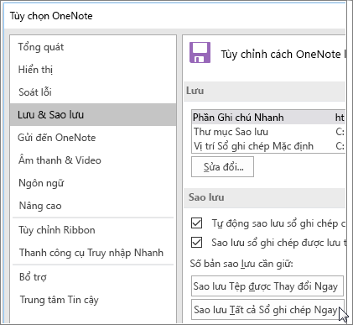The width and height of the screenshot is (353, 325).
Task: Select the Phần Ghi chú Nhanh row
Action: 268,118
